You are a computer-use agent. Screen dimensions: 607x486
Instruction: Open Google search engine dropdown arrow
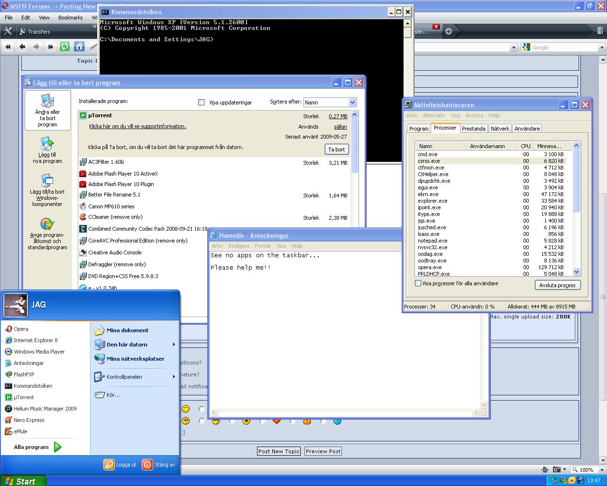pyautogui.click(x=602, y=47)
